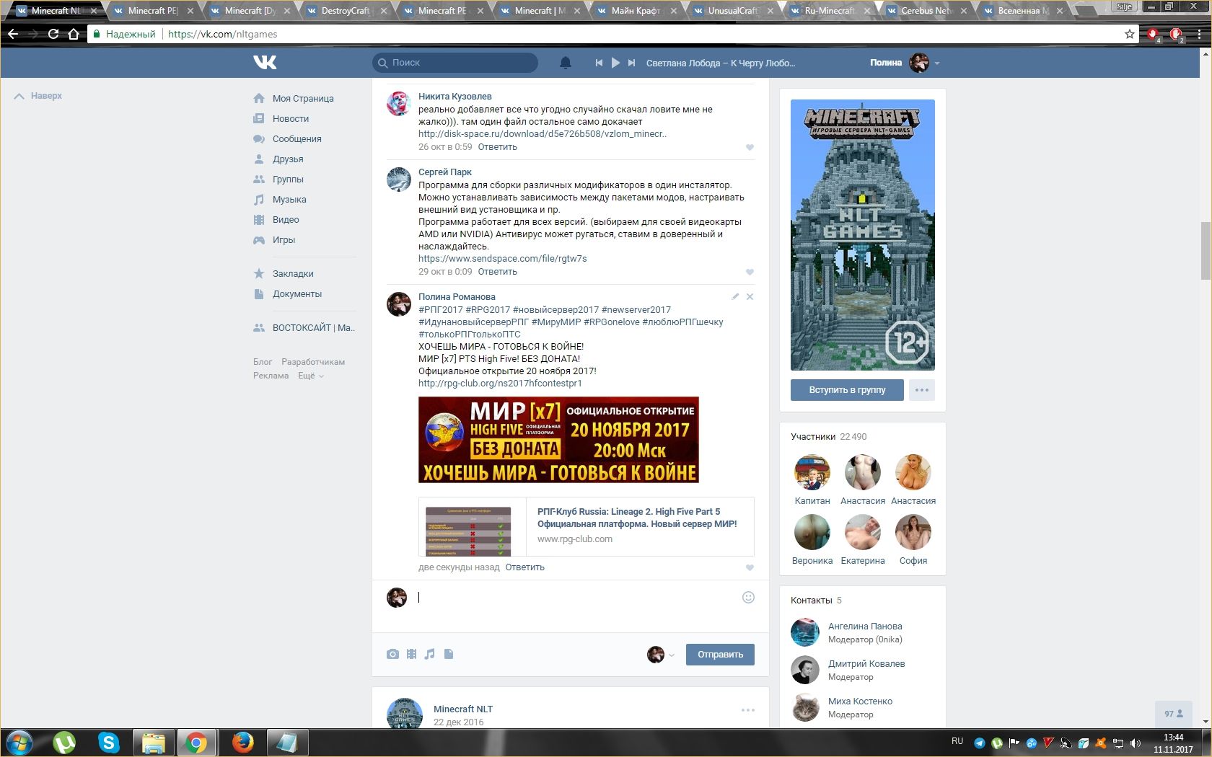
Task: Switch to the DestroyCraft browser tab
Action: point(345,11)
